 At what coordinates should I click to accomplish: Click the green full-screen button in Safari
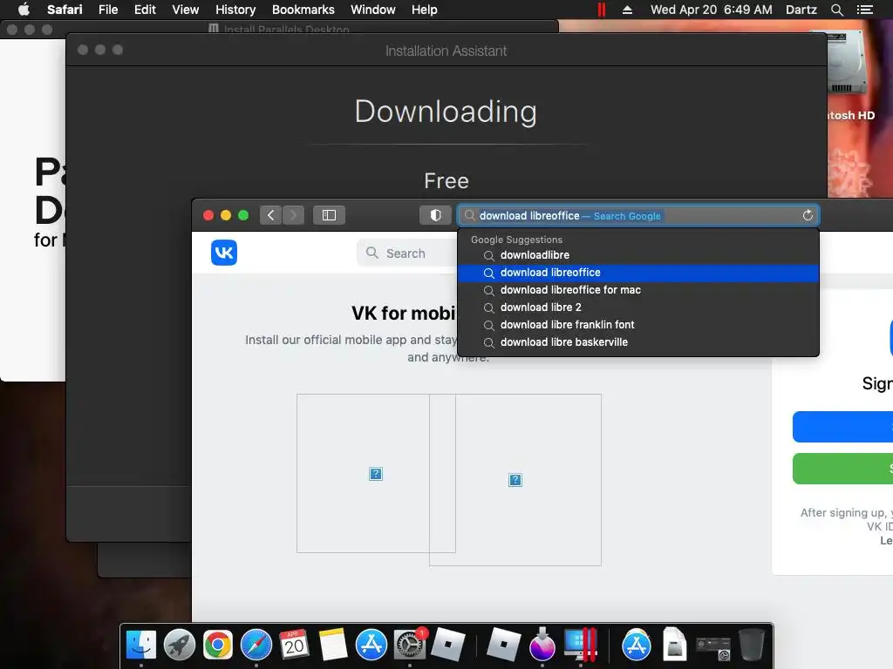click(x=243, y=215)
